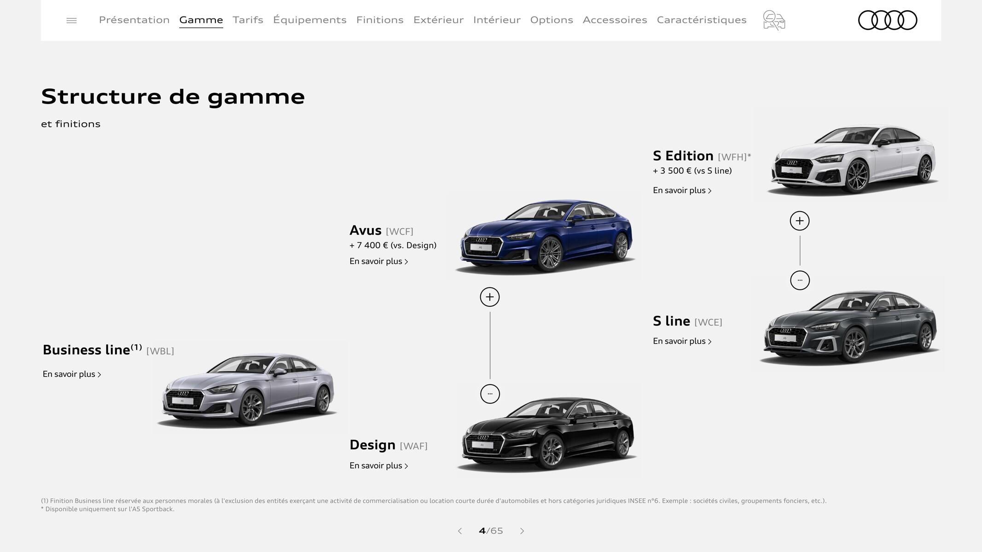Select the blue Avus car image
The height and width of the screenshot is (552, 982).
point(546,236)
